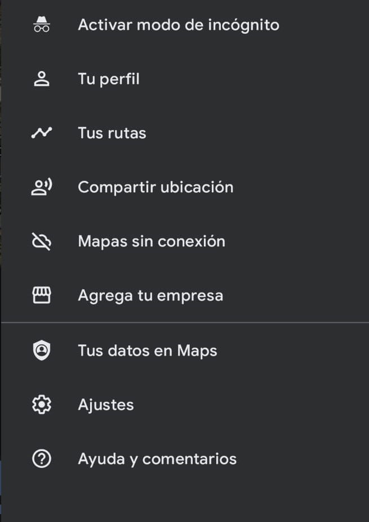Open the "Tus datos en Maps" label

tap(147, 351)
